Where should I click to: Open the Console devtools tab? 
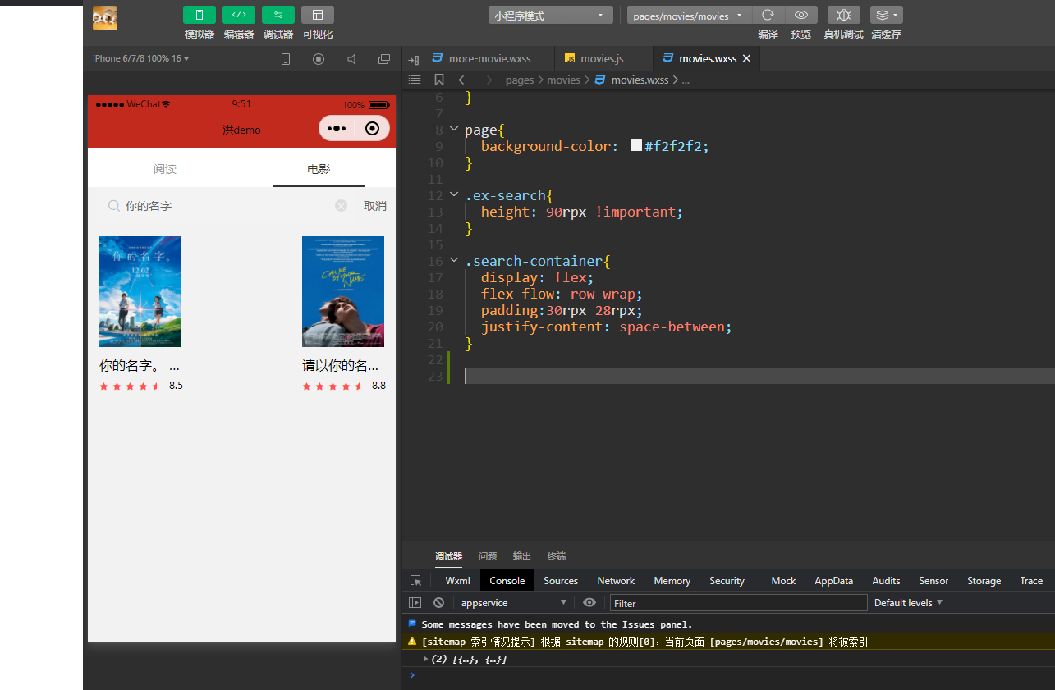(x=507, y=581)
